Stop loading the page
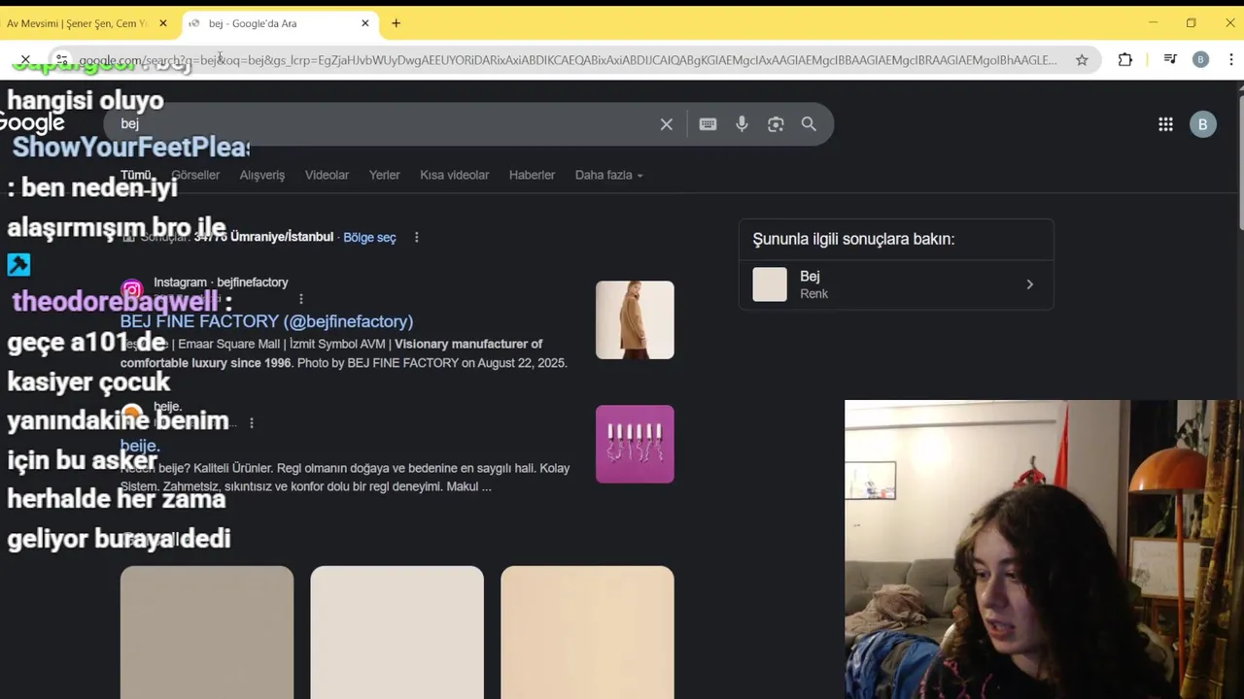The width and height of the screenshot is (1244, 699). tap(25, 60)
